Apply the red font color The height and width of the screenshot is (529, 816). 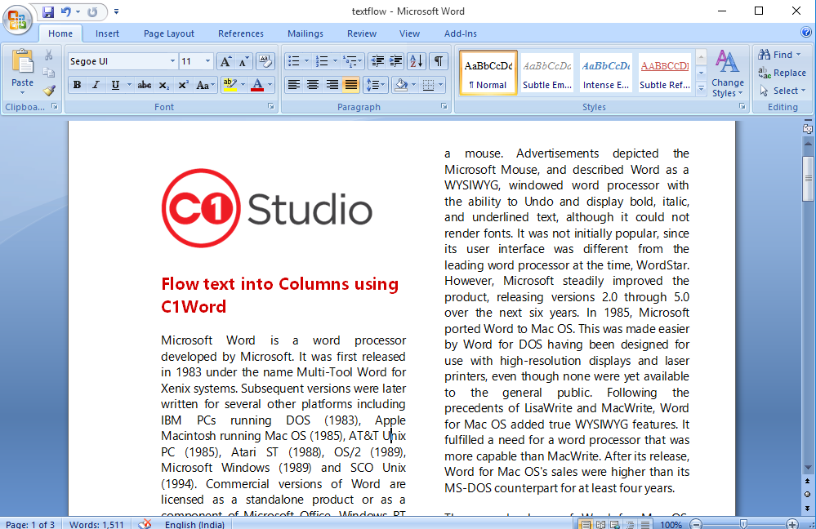257,85
